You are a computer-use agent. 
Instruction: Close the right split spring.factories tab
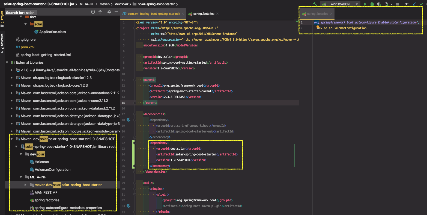pos(331,14)
